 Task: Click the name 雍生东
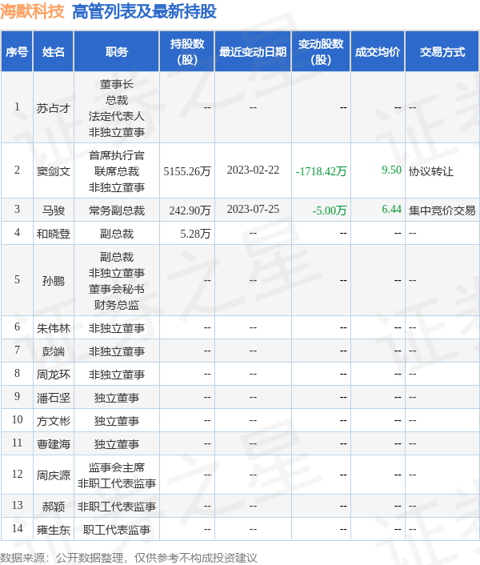point(54,529)
